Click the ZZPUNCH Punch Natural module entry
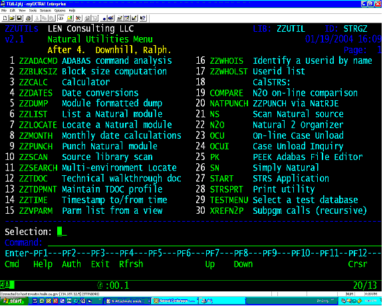Viewport: 383px width, 306px height. point(83,146)
